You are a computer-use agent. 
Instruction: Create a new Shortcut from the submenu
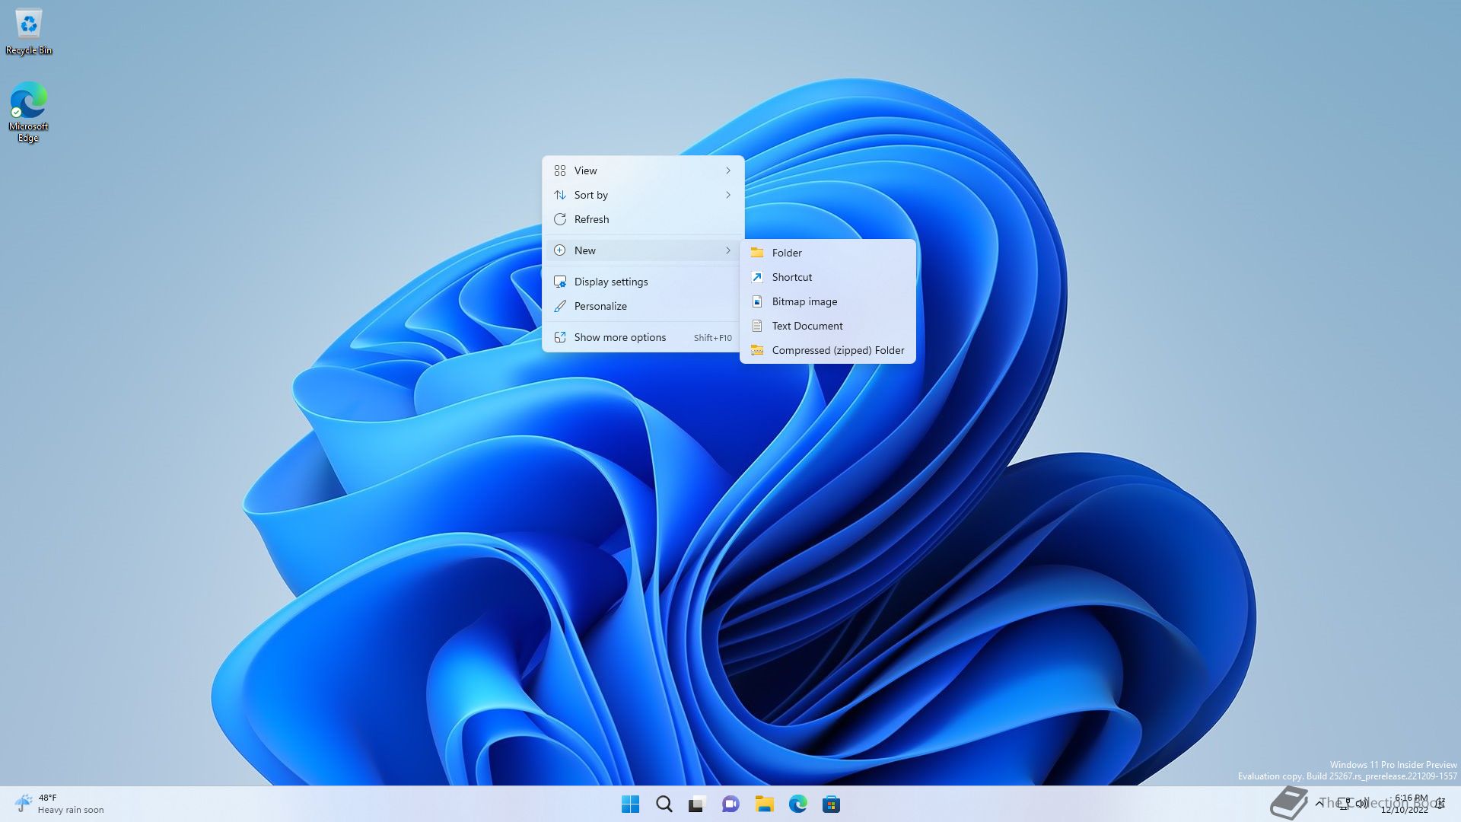pyautogui.click(x=828, y=277)
